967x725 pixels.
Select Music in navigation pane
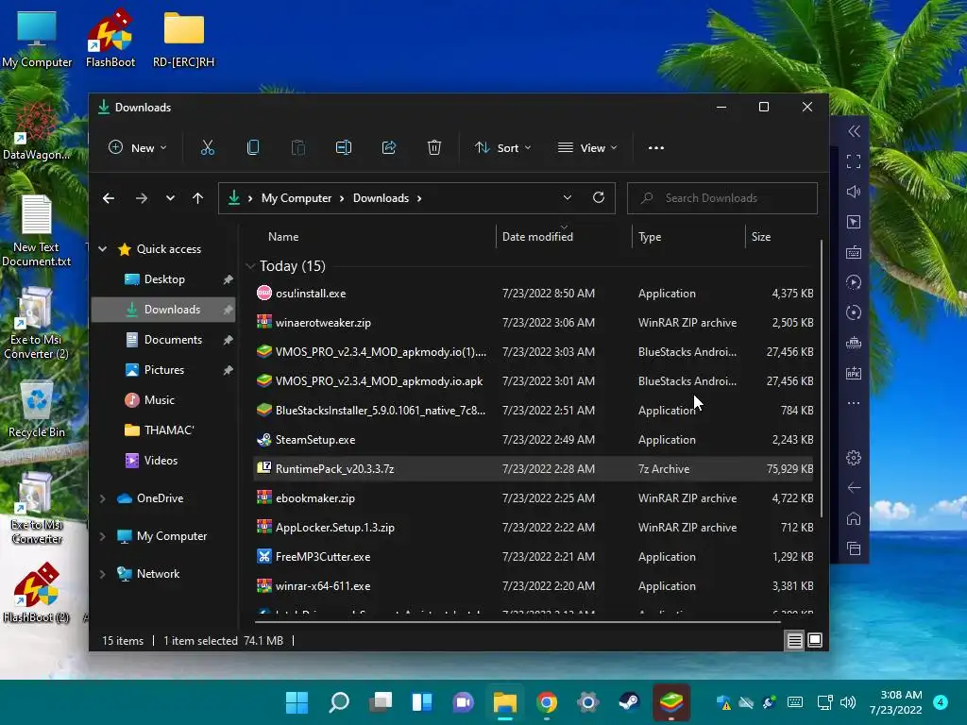[x=163, y=400]
